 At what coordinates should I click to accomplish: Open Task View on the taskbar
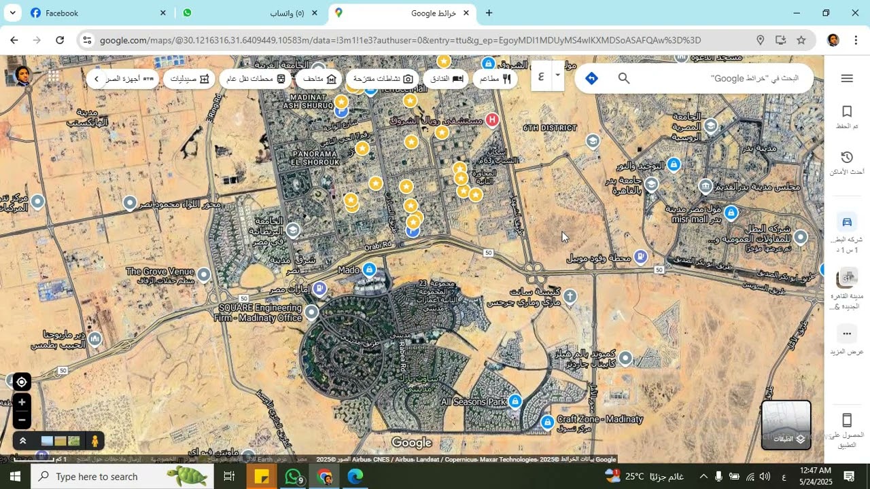coord(230,476)
